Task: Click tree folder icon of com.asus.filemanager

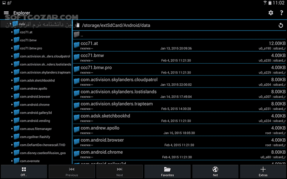Action: (17, 129)
